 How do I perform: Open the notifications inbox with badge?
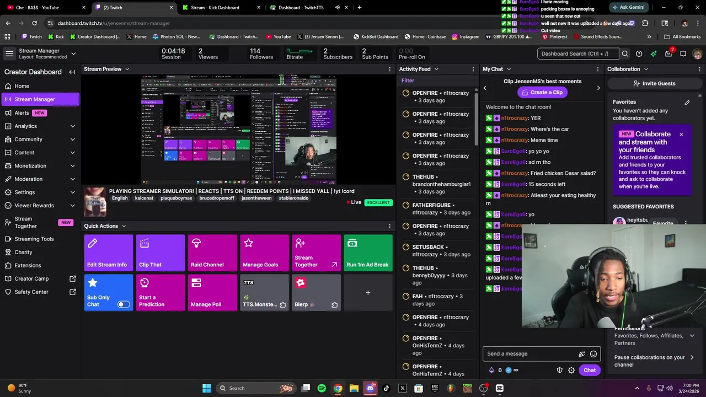click(x=668, y=53)
